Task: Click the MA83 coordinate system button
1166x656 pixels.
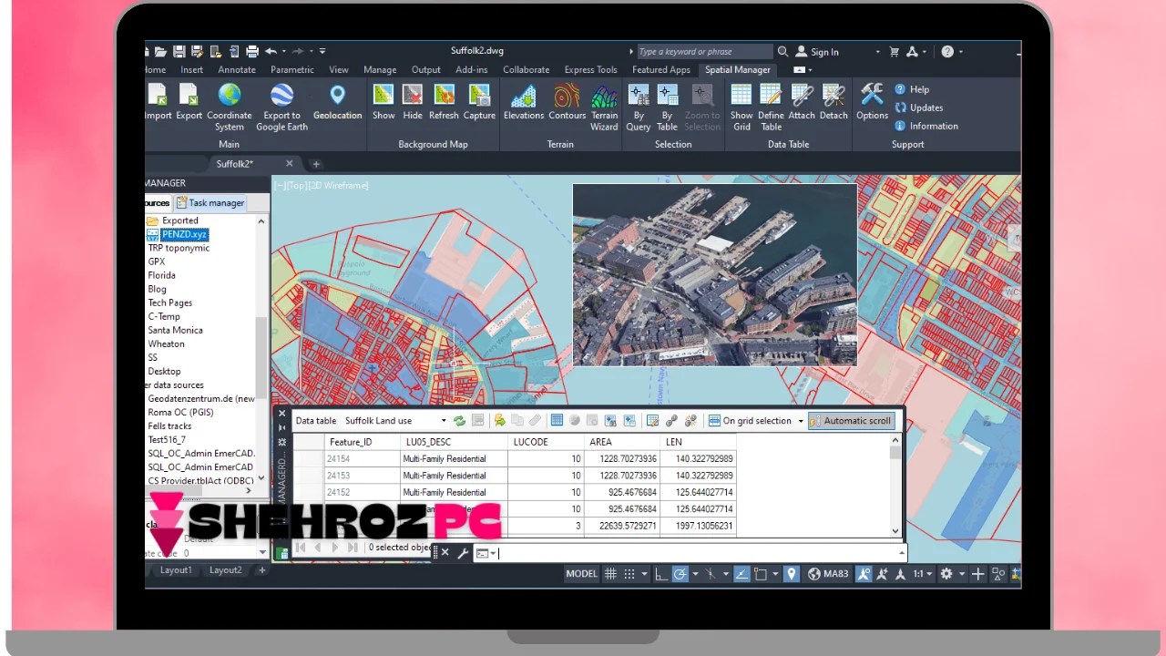Action: tap(828, 574)
